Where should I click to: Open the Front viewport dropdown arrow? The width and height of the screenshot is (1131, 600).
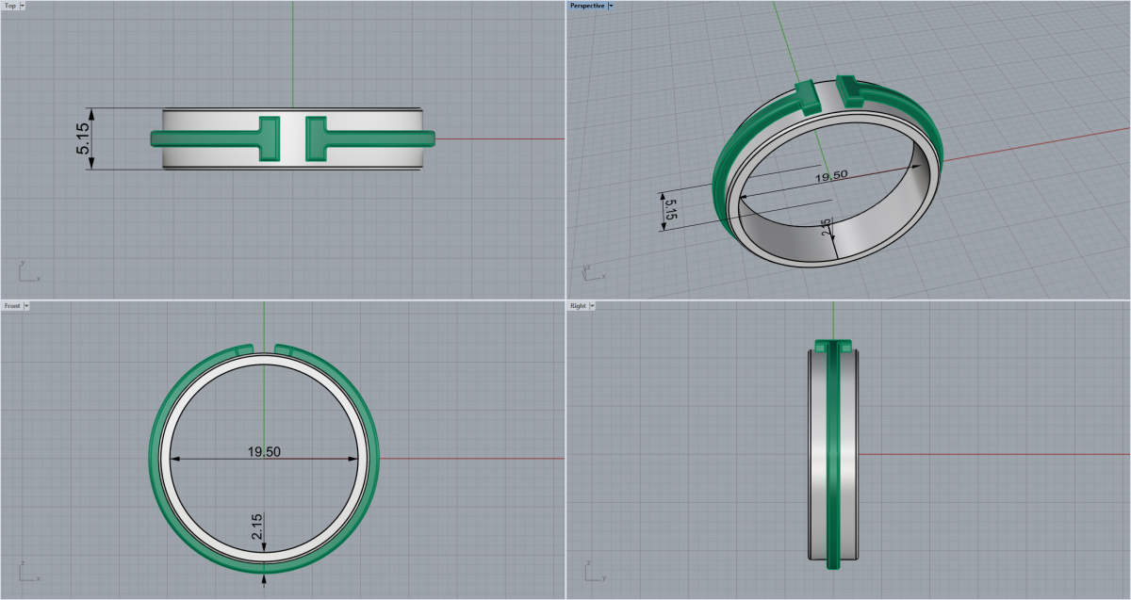point(26,306)
